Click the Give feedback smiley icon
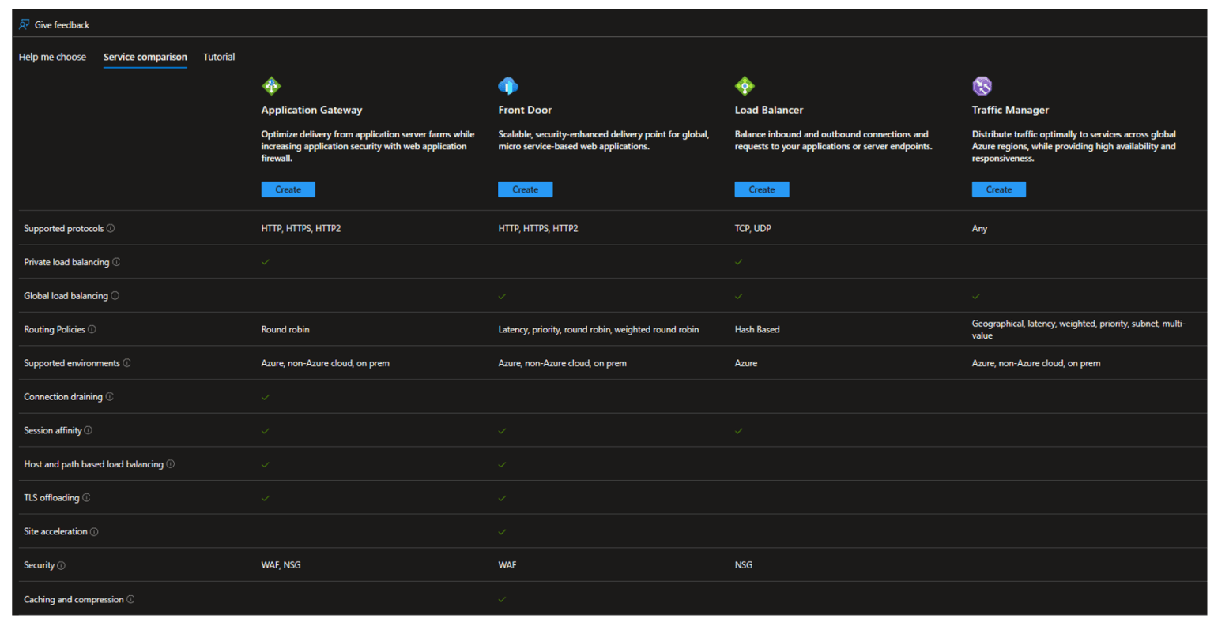The height and width of the screenshot is (622, 1214). 23,24
